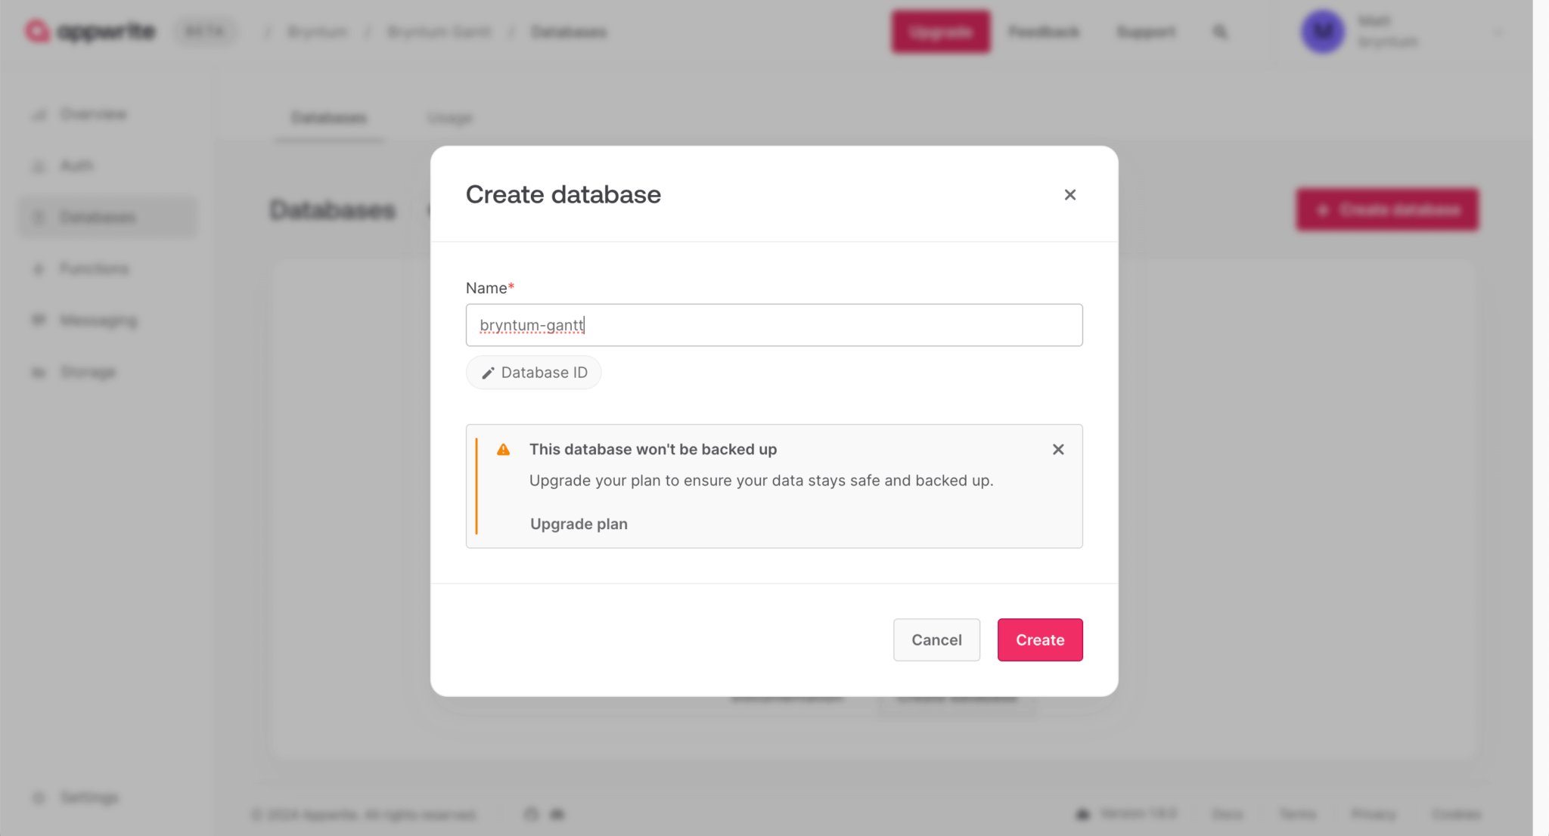Viewport: 1549px width, 836px height.
Task: Open the Upgrade plan link
Action: (x=579, y=524)
